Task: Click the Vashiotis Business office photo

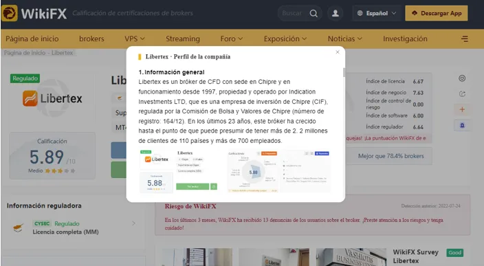Action: click(351, 257)
